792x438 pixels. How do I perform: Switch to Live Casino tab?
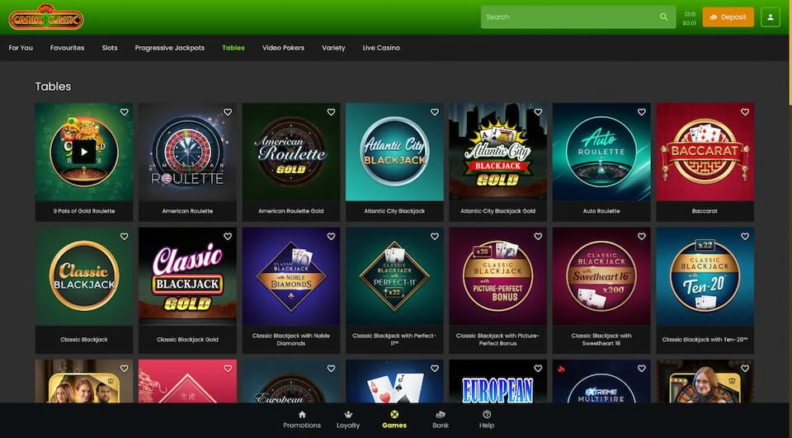click(381, 48)
